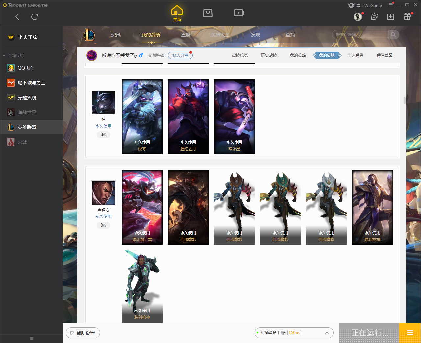Click the summoner search magnifier button
The image size is (421, 343).
pyautogui.click(x=393, y=35)
